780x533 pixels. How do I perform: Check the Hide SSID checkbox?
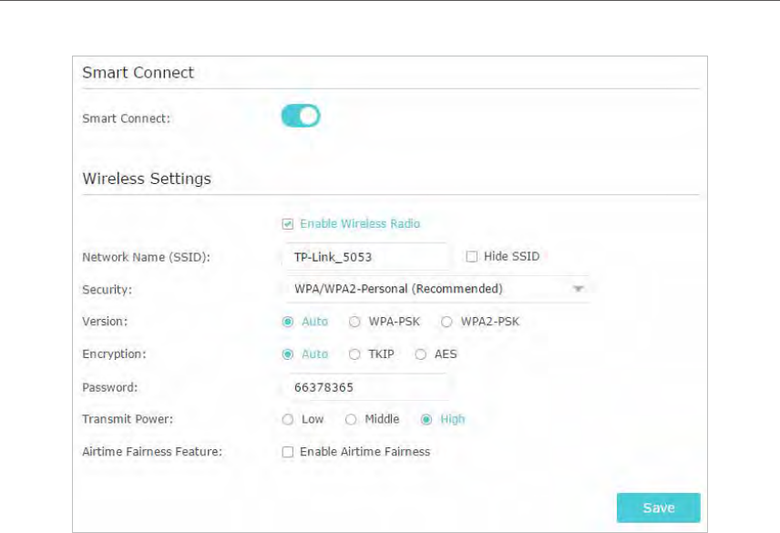tap(472, 257)
